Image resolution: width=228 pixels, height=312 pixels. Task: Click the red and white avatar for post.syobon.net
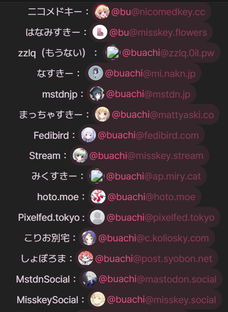tap(86, 258)
